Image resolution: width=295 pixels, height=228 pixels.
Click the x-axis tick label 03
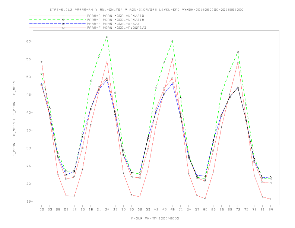click(50, 209)
